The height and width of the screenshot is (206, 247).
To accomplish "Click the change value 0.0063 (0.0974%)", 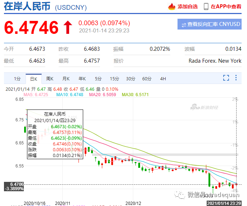I will coord(104,23).
